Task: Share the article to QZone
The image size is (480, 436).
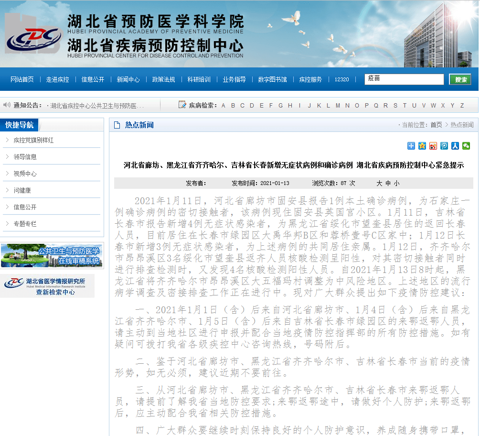Action: (x=421, y=146)
